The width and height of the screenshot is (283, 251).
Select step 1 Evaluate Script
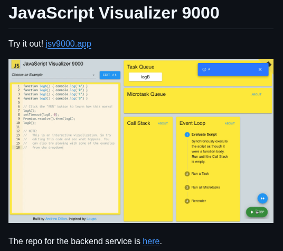point(201,135)
